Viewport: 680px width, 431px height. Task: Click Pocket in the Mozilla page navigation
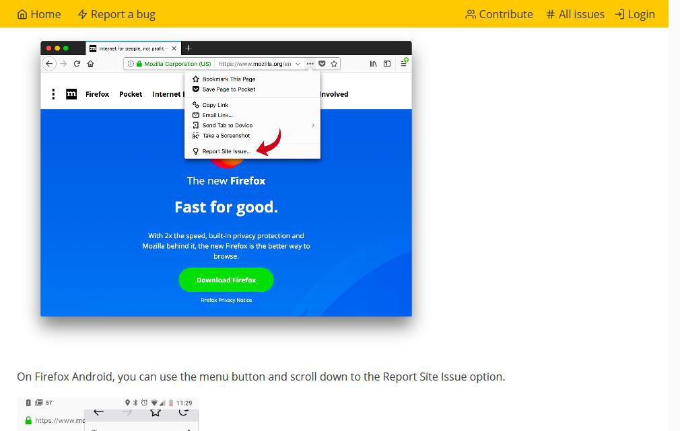[x=131, y=94]
